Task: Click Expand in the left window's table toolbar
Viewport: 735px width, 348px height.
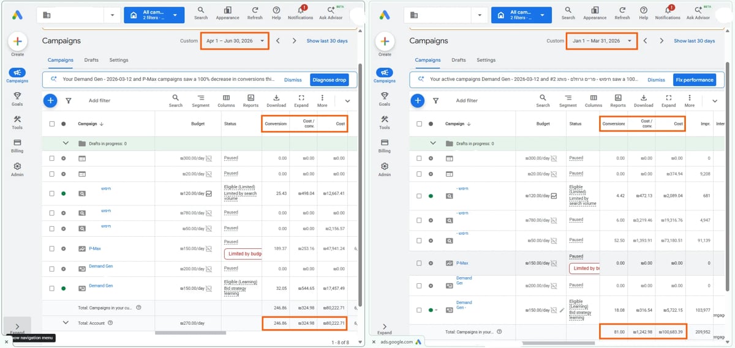Action: pos(301,101)
